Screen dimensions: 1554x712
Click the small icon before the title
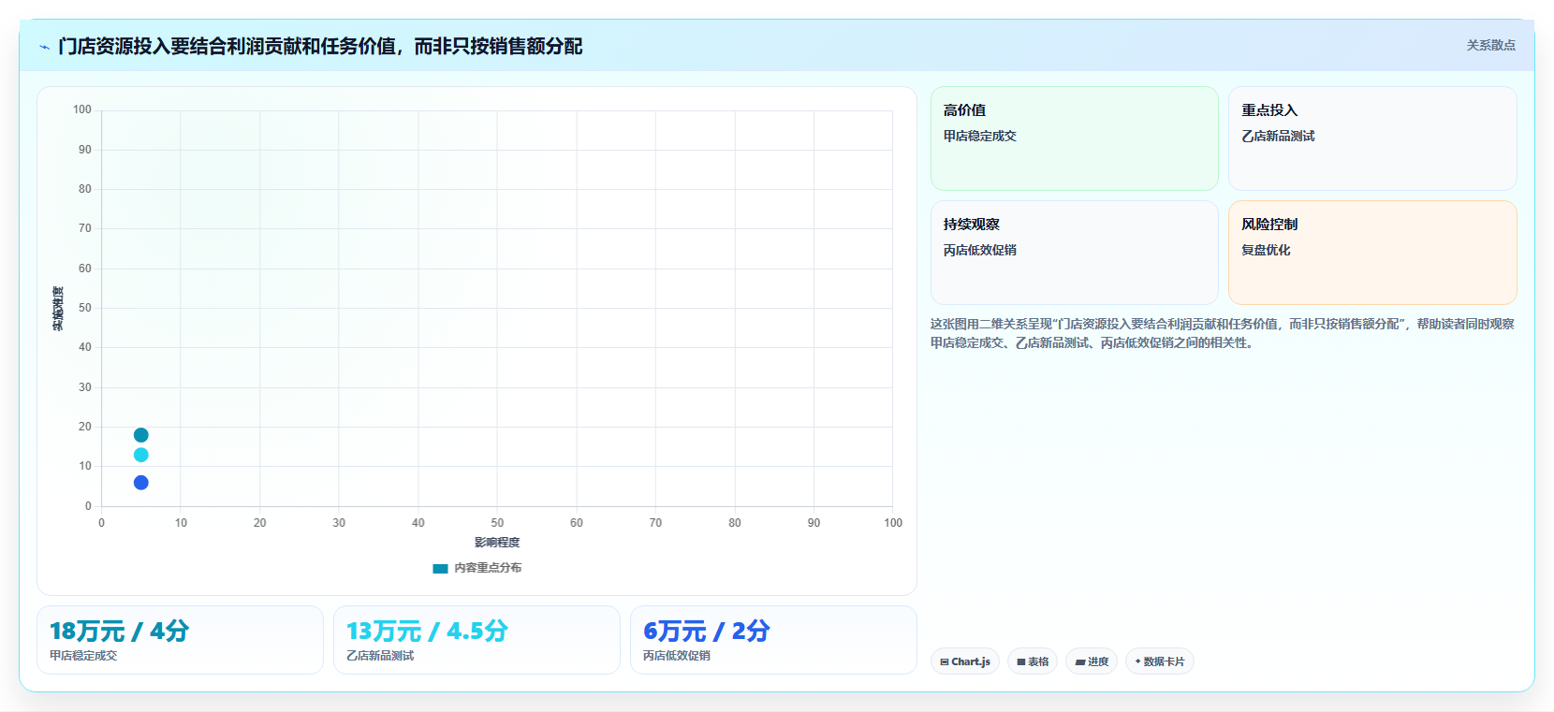pos(44,47)
